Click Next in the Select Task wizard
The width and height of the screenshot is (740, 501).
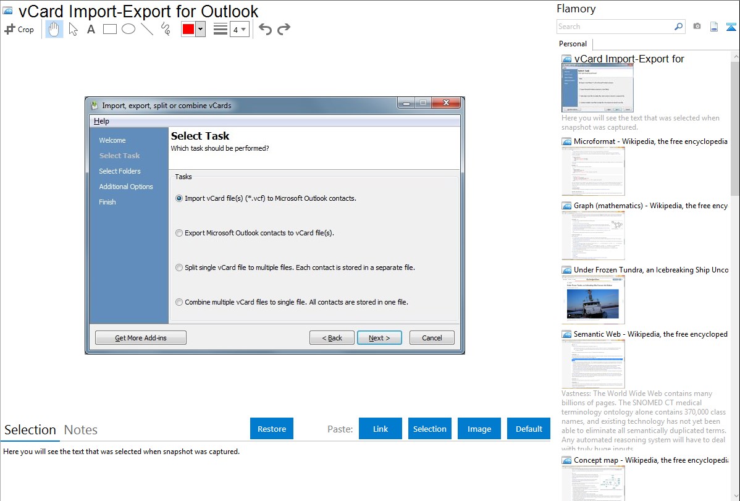pos(379,338)
